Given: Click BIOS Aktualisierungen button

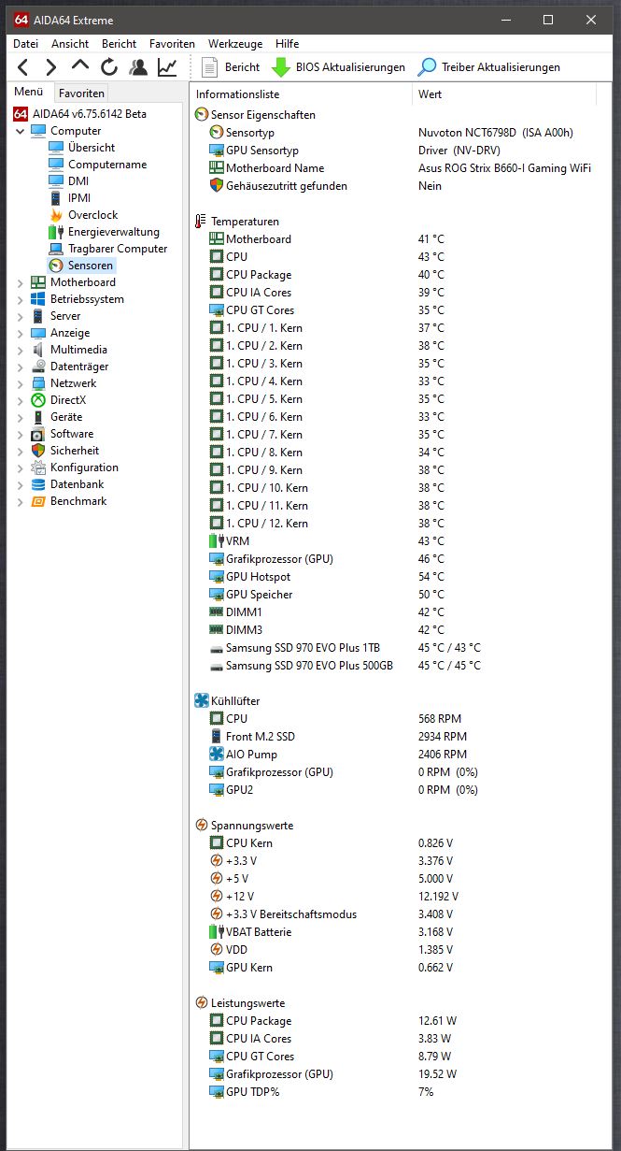Looking at the screenshot, I should pyautogui.click(x=338, y=67).
